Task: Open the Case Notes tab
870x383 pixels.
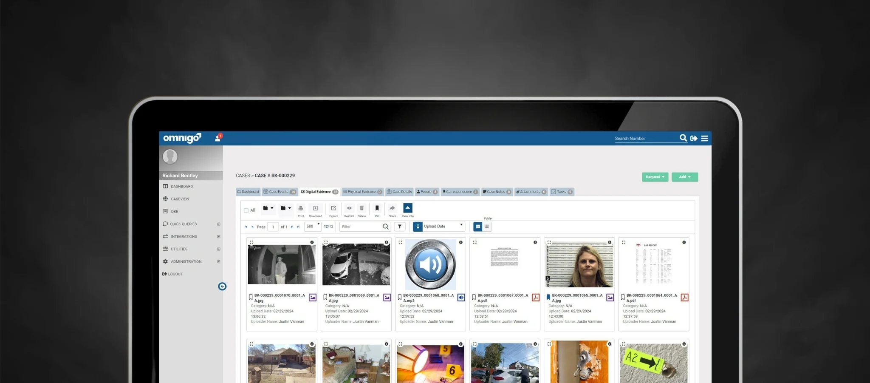Action: [497, 192]
